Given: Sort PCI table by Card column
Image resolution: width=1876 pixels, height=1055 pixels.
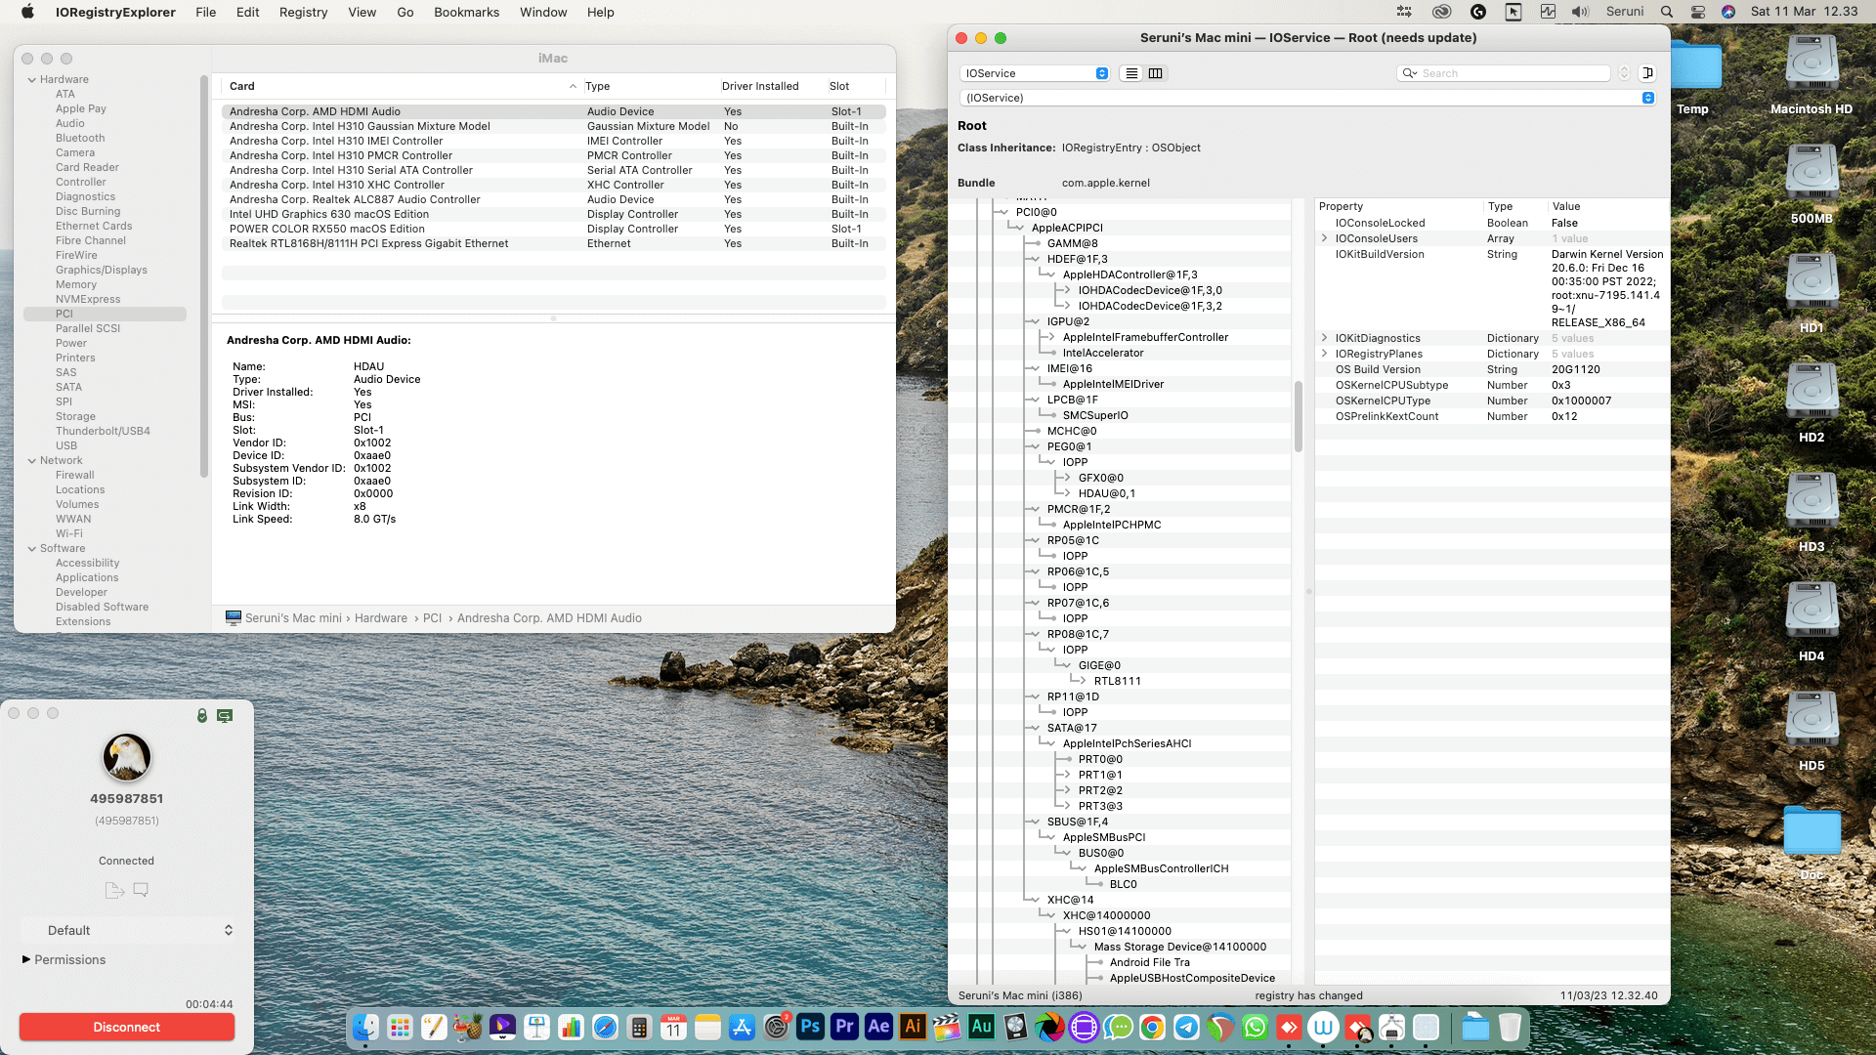Looking at the screenshot, I should (402, 86).
